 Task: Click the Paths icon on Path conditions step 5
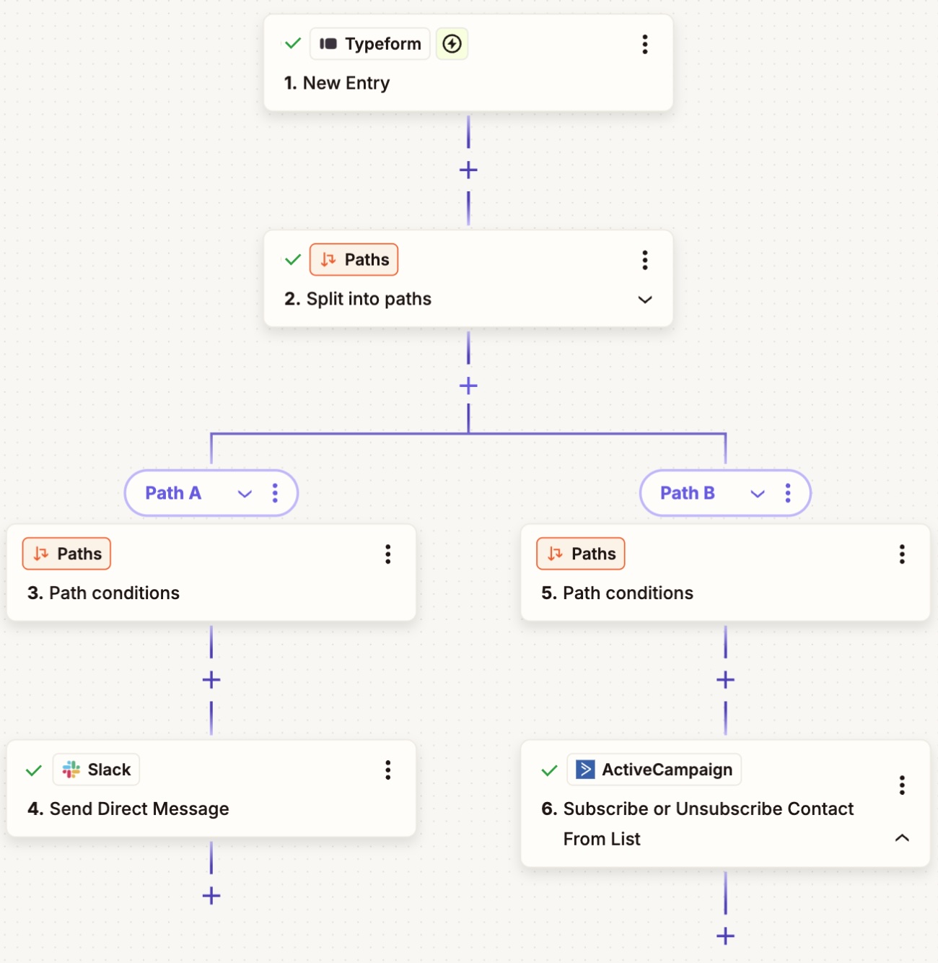[555, 554]
